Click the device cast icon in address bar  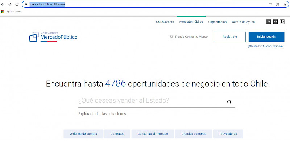[270, 4]
